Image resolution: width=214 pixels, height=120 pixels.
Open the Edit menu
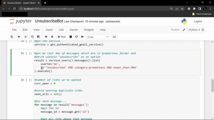(x=25, y=30)
